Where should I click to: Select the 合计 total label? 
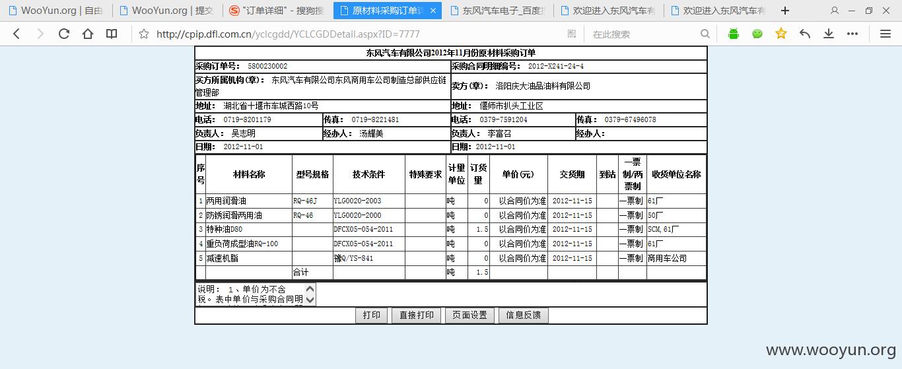point(300,272)
